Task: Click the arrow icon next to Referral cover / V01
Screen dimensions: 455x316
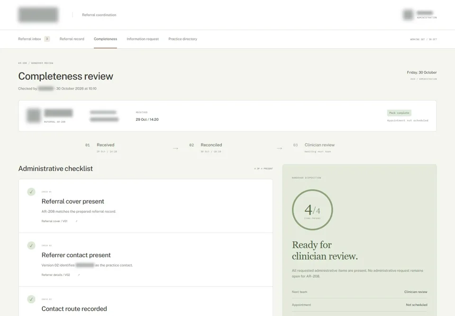Action: (x=76, y=221)
